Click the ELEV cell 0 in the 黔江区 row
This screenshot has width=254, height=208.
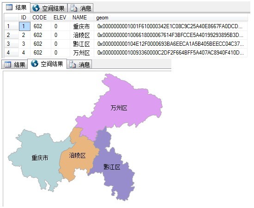60,44
